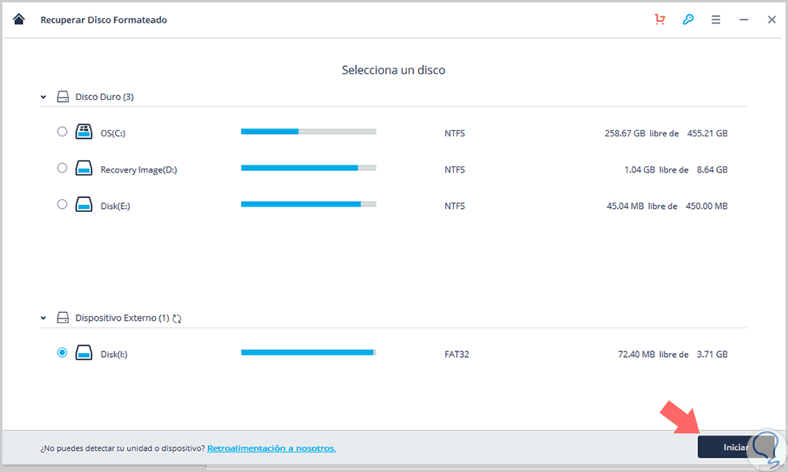Open the hamburger menu
This screenshot has width=788, height=472.
pos(716,20)
